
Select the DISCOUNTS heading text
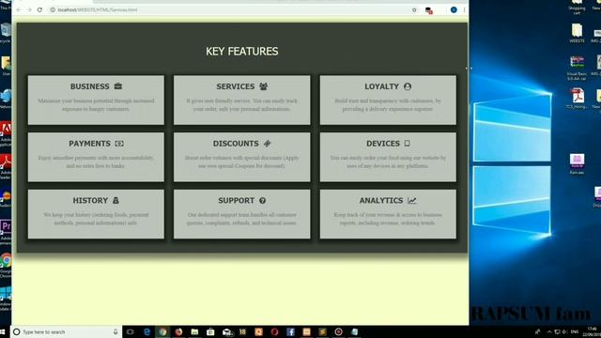[236, 144]
